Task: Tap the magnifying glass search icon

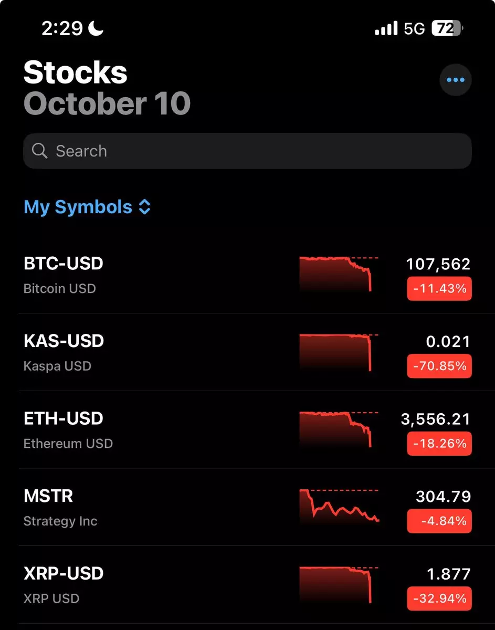Action: (x=40, y=151)
